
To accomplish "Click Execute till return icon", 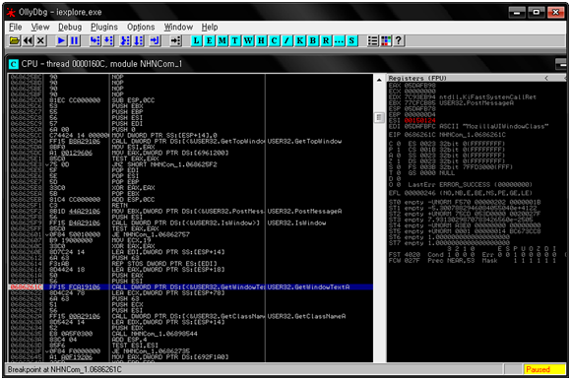I will click(156, 40).
